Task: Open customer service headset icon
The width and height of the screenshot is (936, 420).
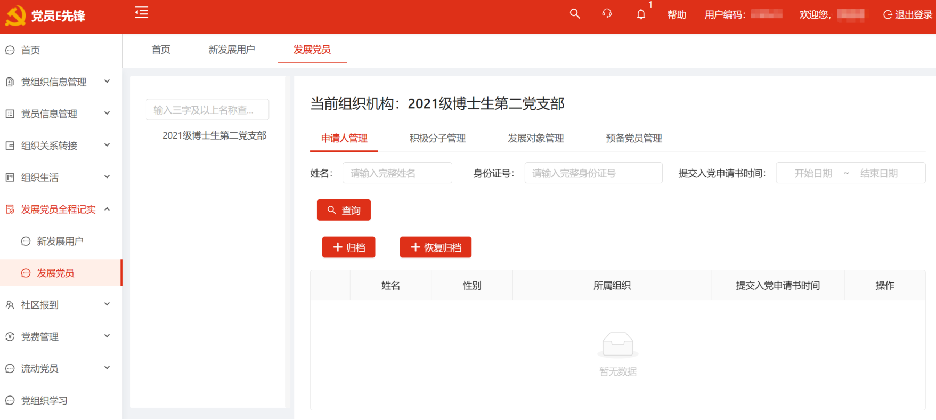Action: [x=607, y=14]
